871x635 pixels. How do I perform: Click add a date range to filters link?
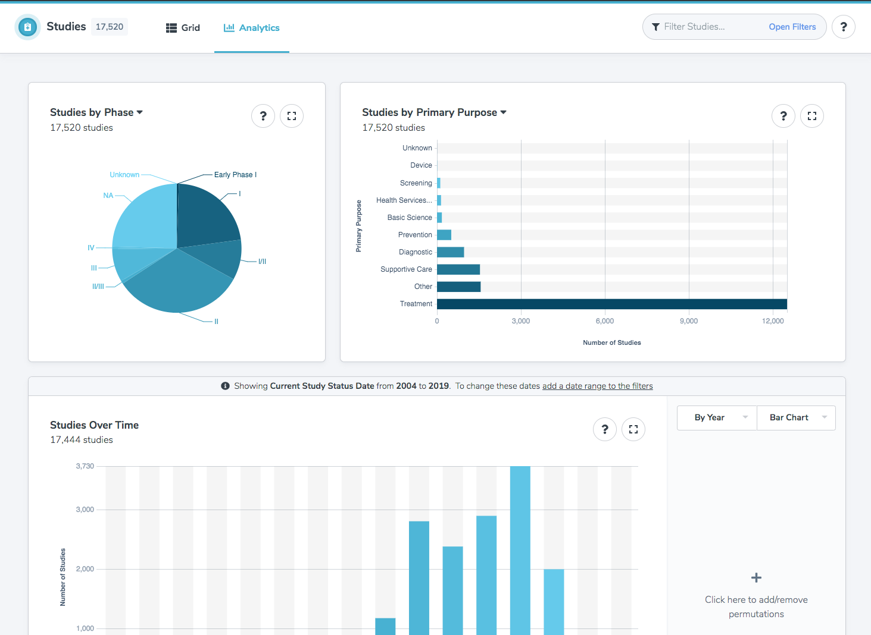click(597, 386)
